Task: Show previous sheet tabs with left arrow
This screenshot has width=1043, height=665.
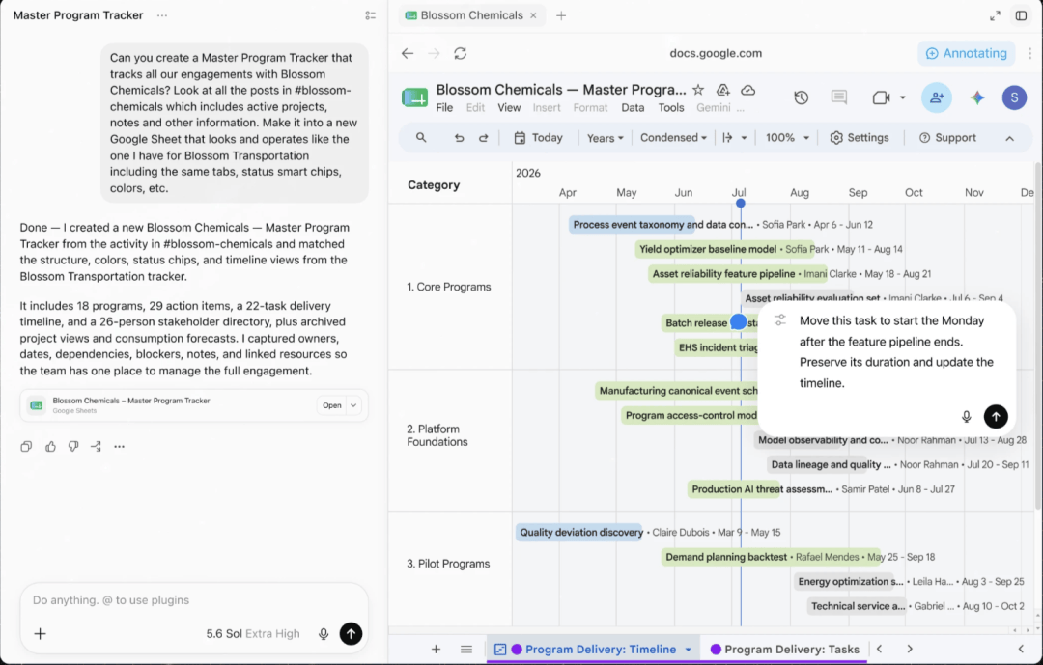Action: pyautogui.click(x=880, y=649)
